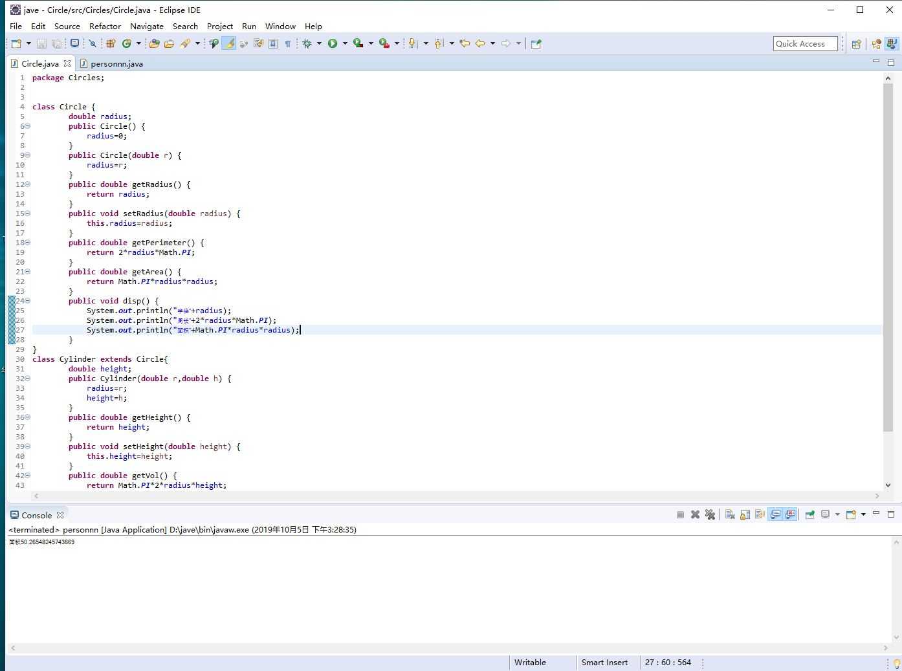Click the editor vertical scrollbar
902x671 pixels.
click(x=888, y=258)
